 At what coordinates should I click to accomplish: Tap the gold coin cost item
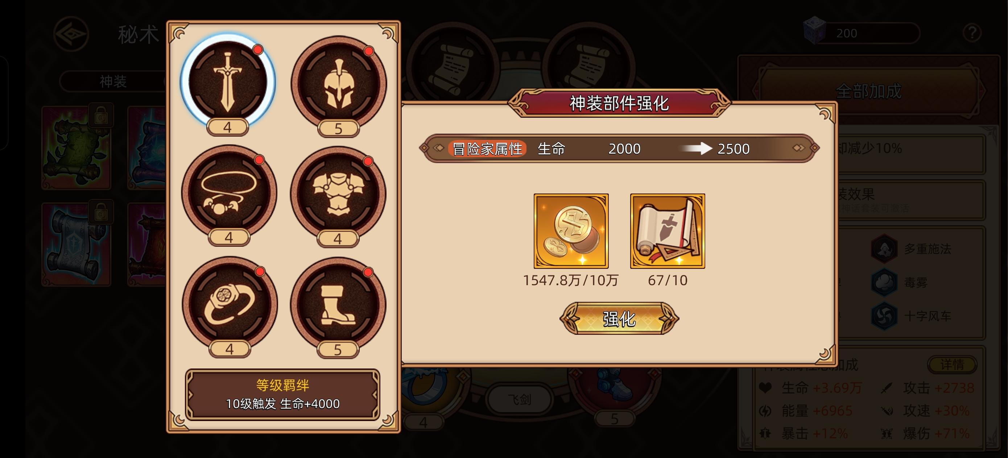[571, 231]
